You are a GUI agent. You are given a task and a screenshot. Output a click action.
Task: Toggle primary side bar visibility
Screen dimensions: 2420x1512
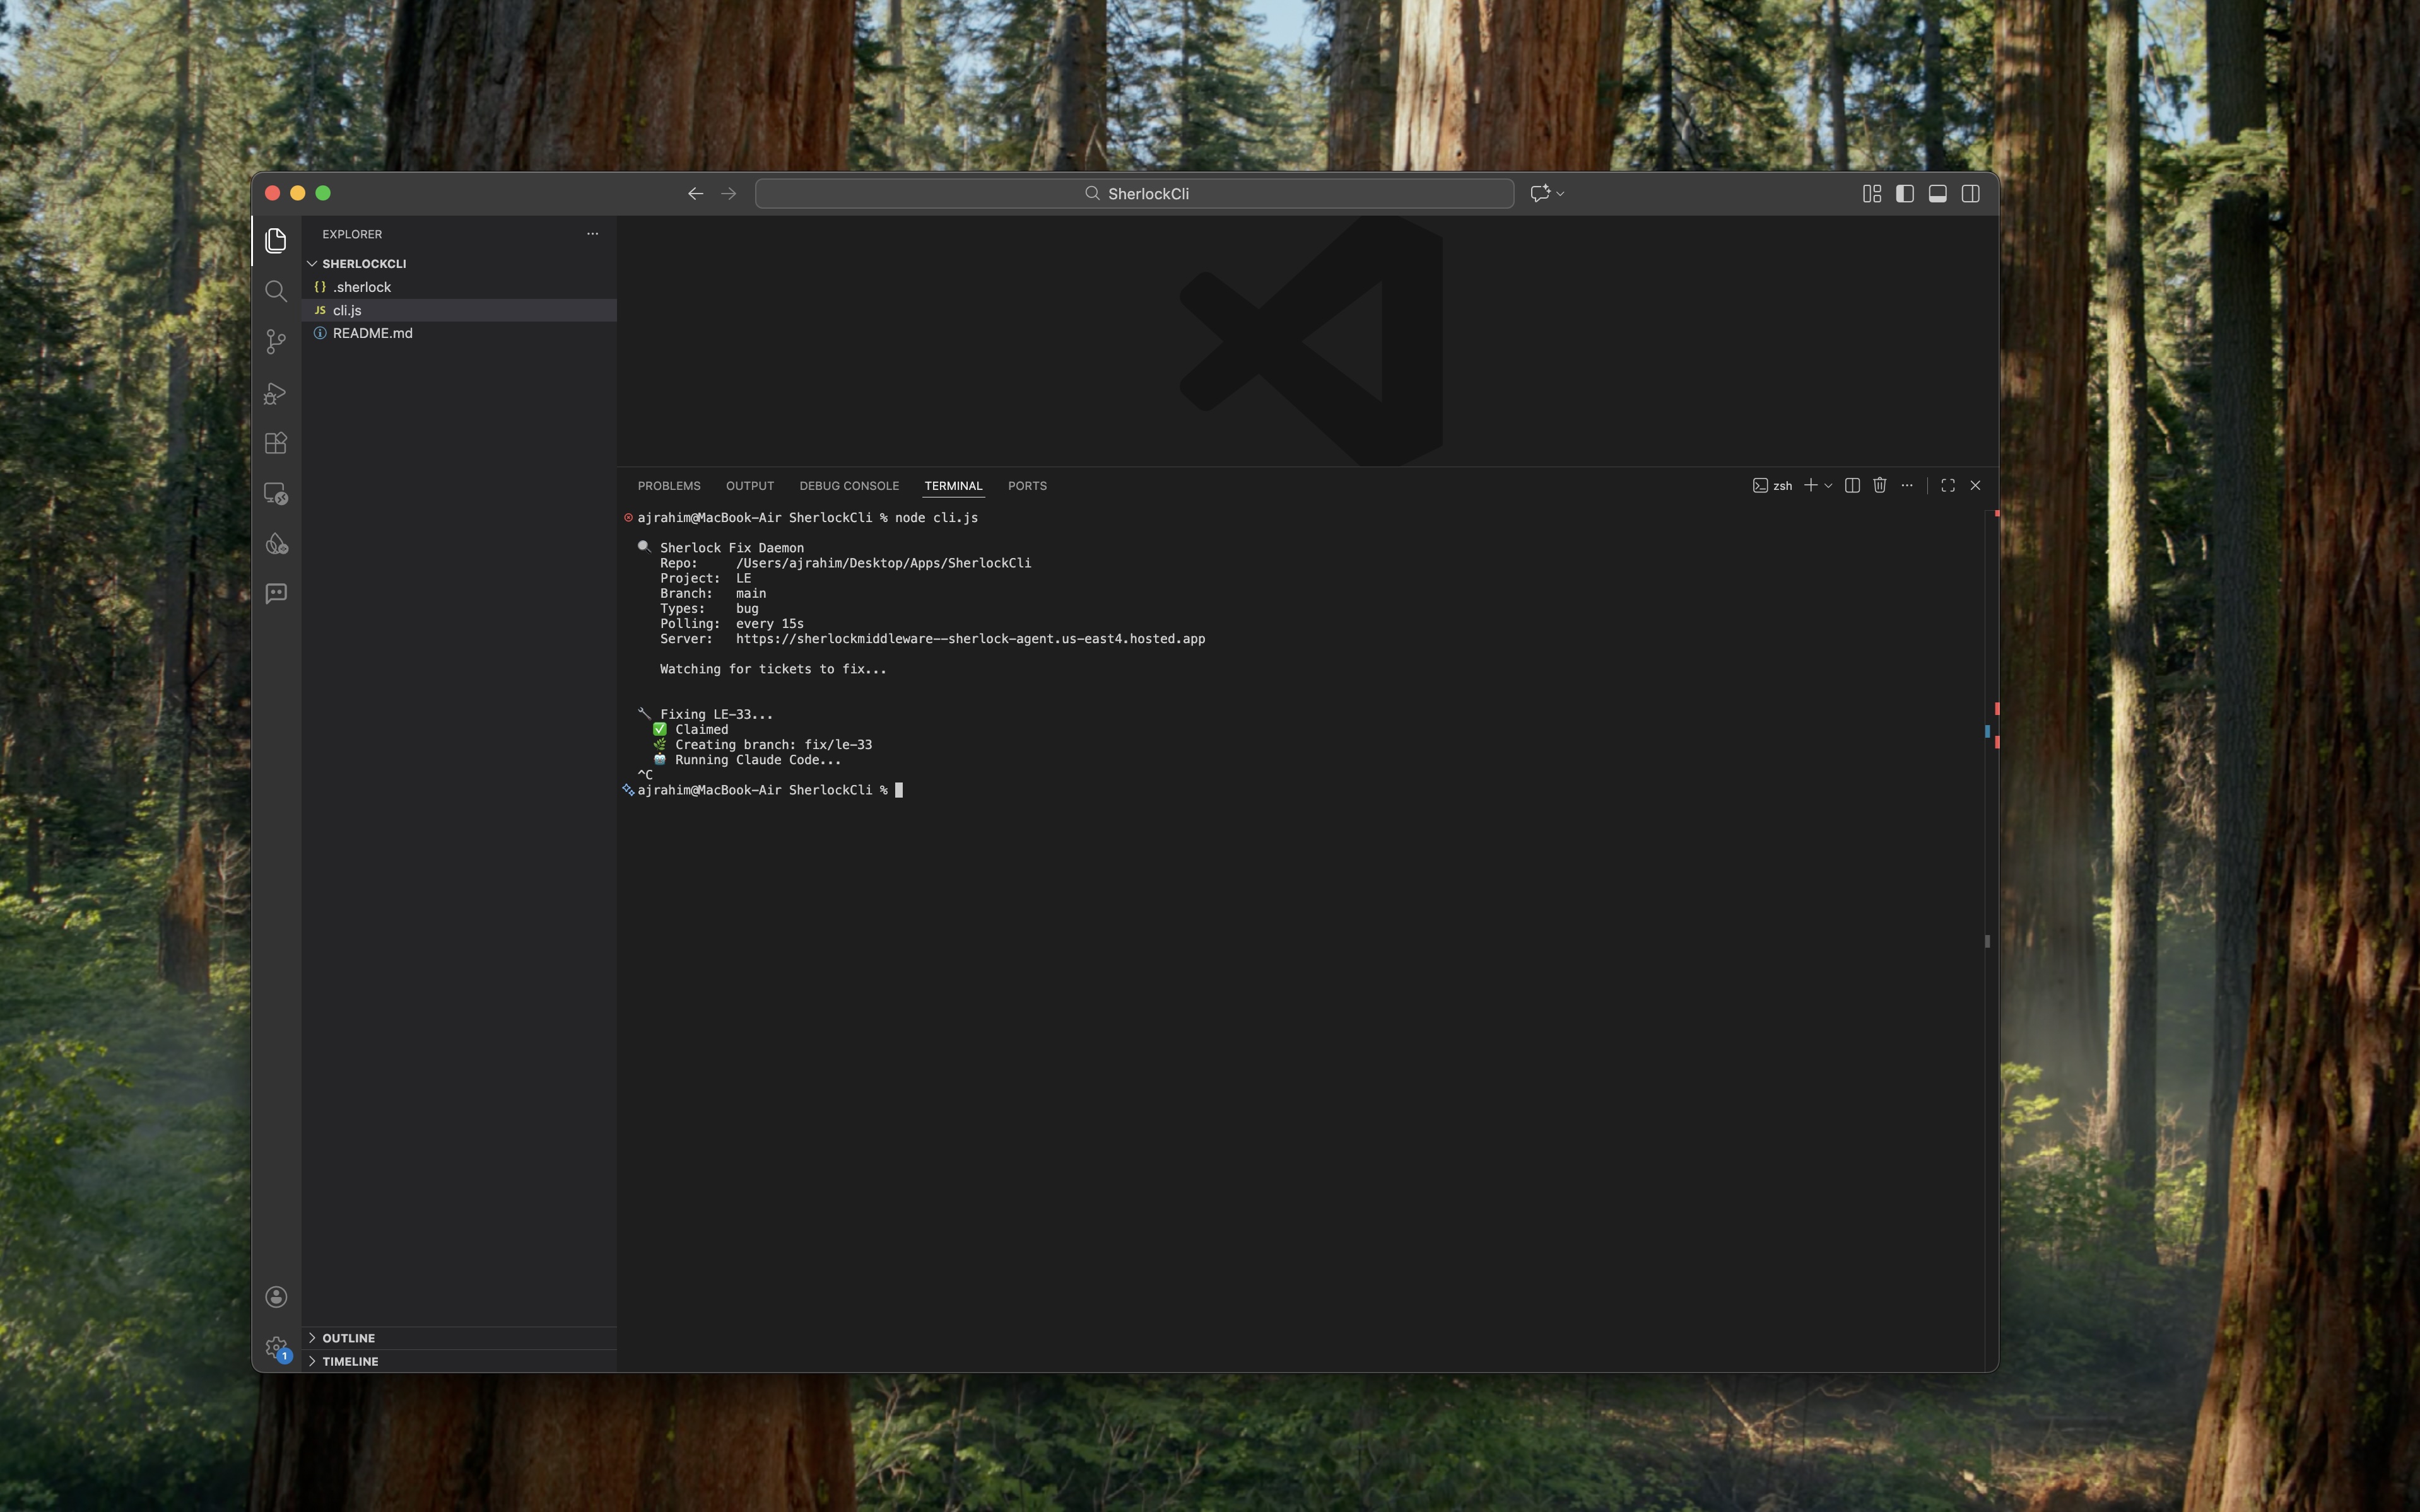pyautogui.click(x=1905, y=194)
